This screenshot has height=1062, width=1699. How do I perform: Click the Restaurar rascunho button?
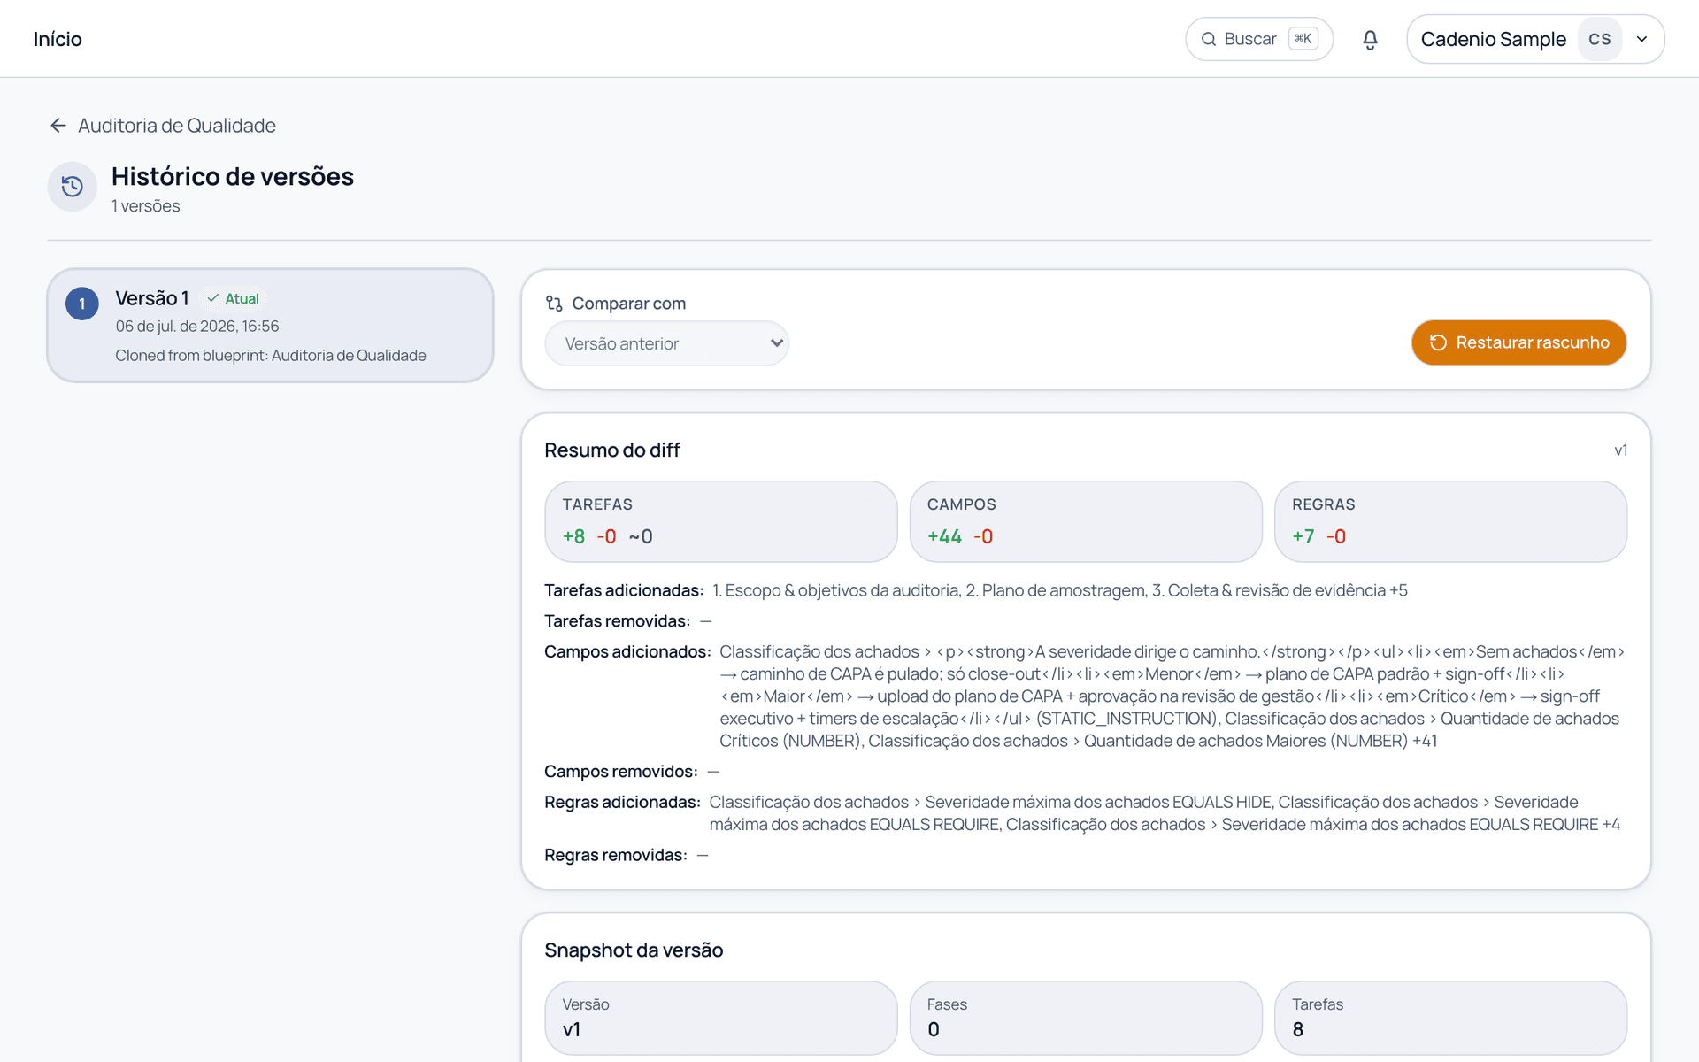click(x=1518, y=342)
